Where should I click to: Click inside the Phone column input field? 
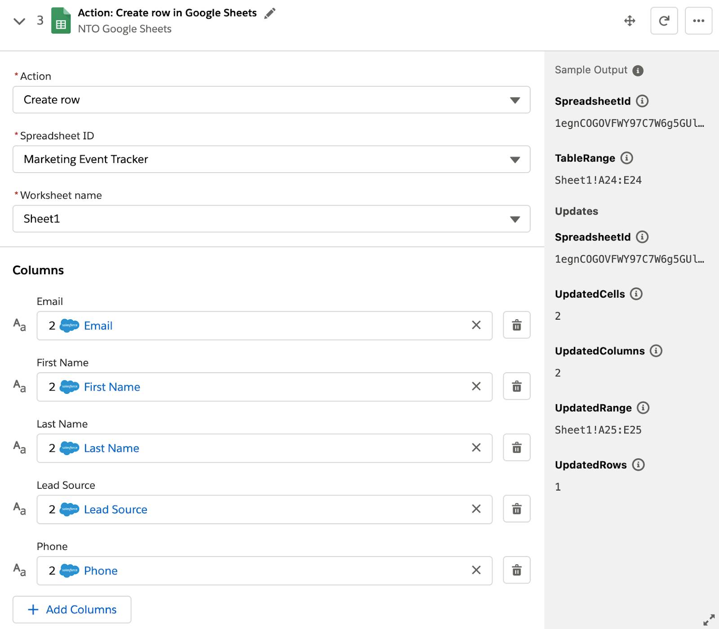coord(264,571)
